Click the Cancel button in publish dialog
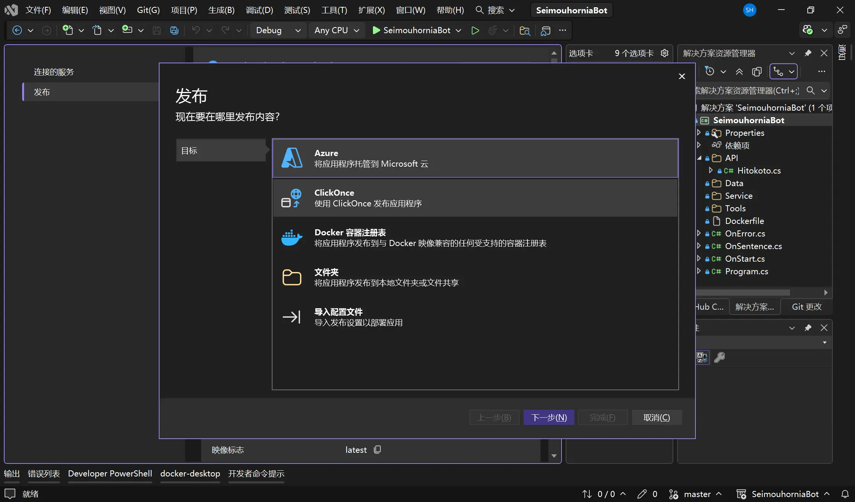This screenshot has width=855, height=502. click(657, 417)
